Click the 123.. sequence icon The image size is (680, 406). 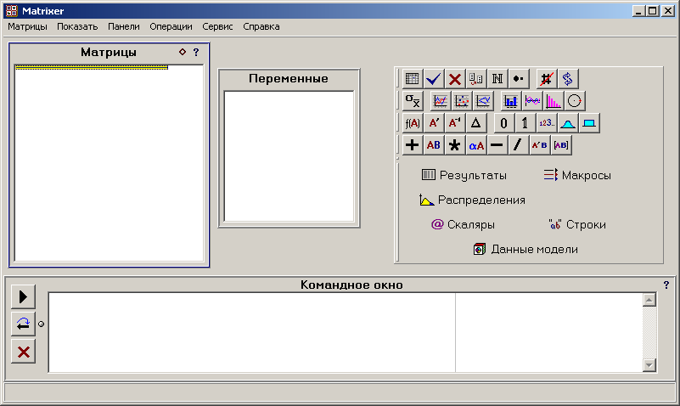pos(547,123)
